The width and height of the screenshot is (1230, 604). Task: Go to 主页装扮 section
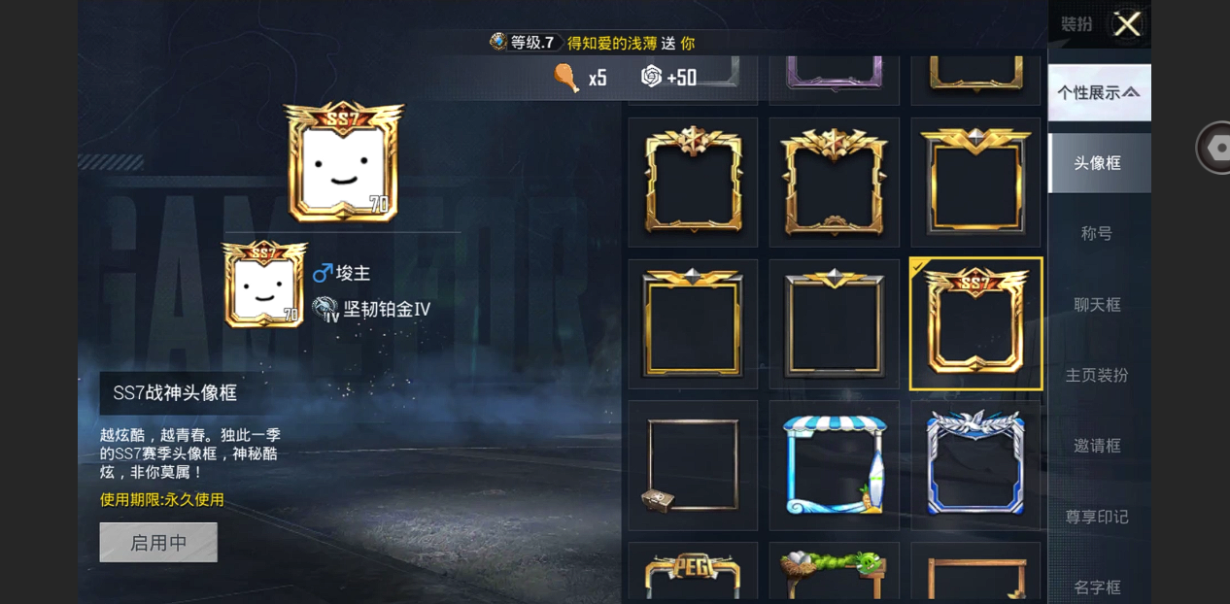point(1099,375)
